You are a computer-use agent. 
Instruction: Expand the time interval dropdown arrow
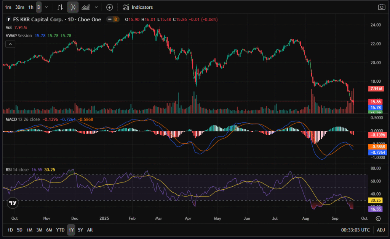(46, 7)
